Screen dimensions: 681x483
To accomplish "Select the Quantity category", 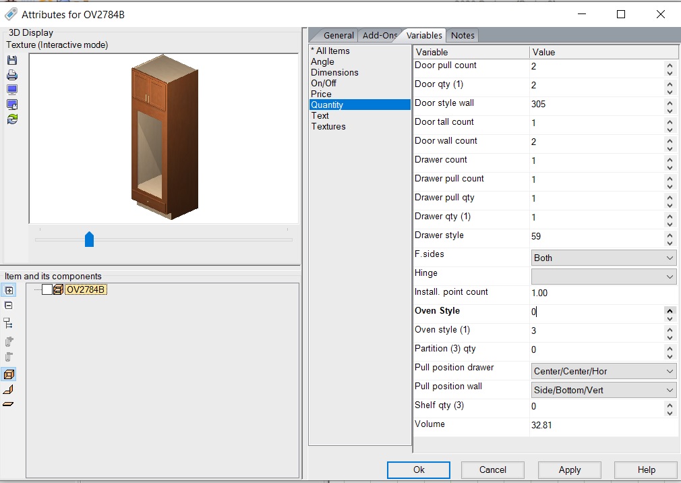I will pos(359,105).
